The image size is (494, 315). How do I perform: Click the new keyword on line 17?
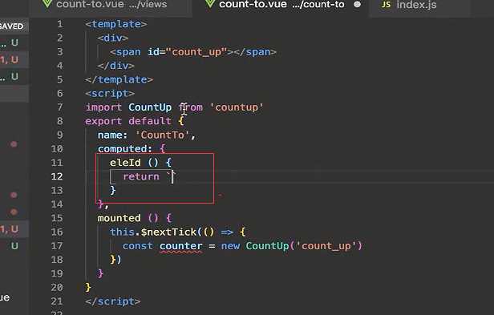(x=230, y=246)
